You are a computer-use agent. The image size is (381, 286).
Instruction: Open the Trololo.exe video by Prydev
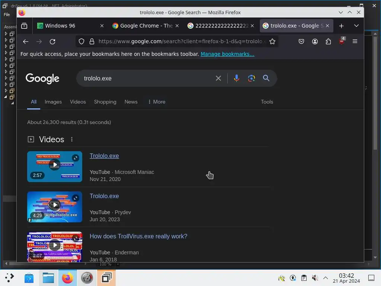click(x=104, y=196)
